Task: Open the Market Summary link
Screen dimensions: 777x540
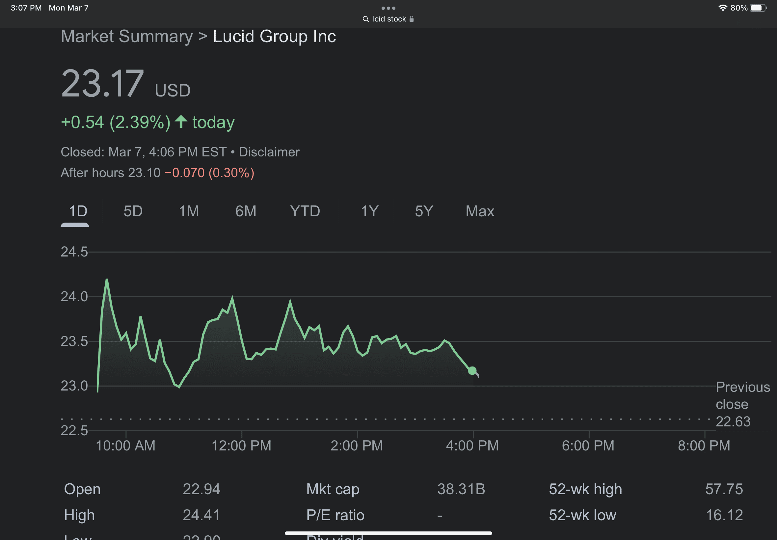Action: (x=126, y=37)
